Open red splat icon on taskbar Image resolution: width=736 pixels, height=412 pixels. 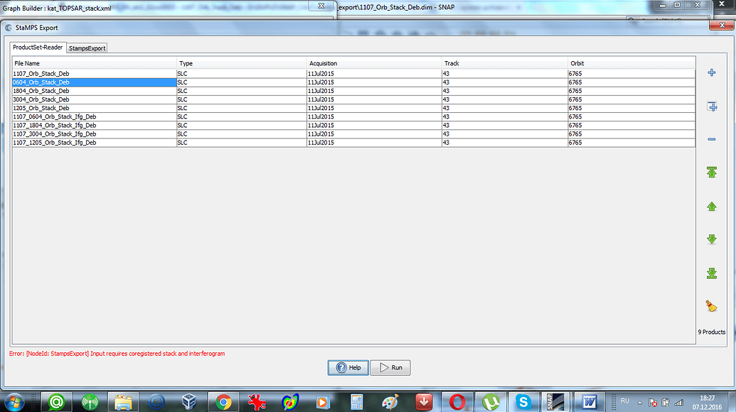[x=257, y=402]
